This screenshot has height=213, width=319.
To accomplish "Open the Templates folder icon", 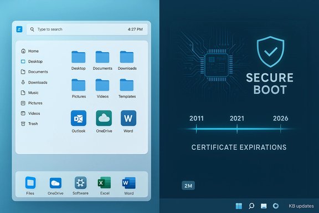I will pos(127,85).
